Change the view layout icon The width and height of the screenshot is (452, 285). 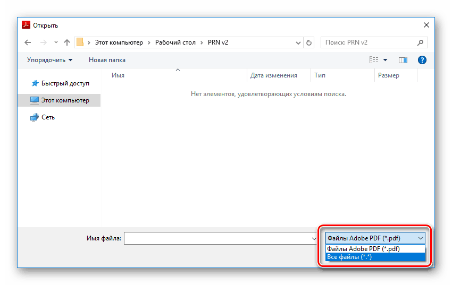374,60
